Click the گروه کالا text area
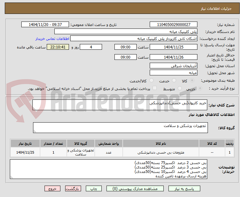This screenshot has height=197, width=240. pos(120,128)
